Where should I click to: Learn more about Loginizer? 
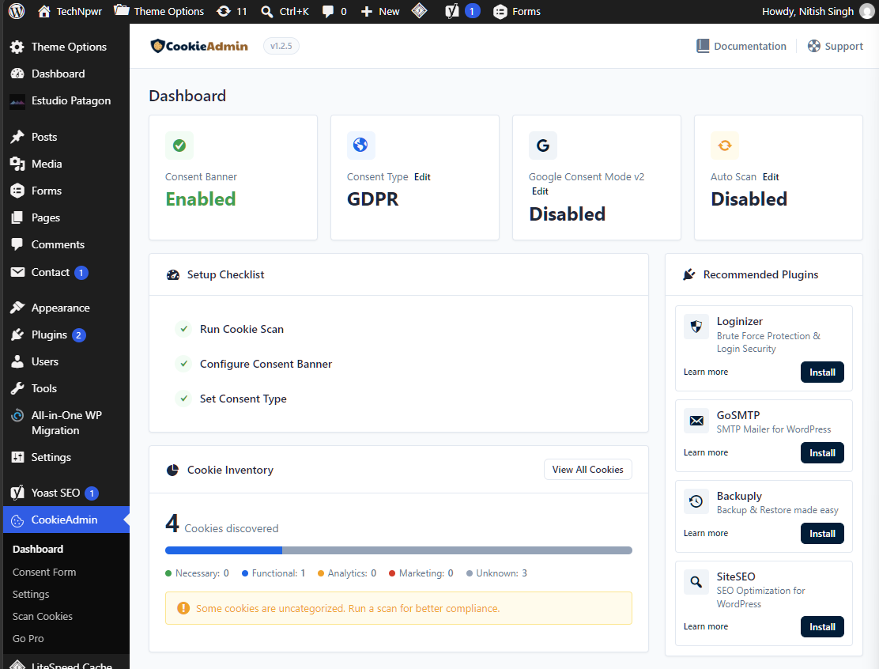[706, 372]
